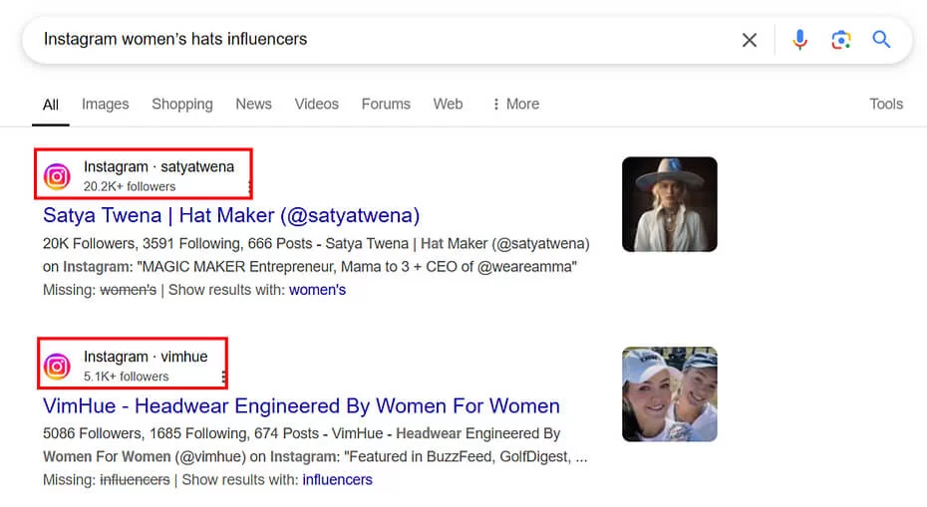Click the Instagram · vimhue source label
The image size is (927, 507).
point(146,357)
